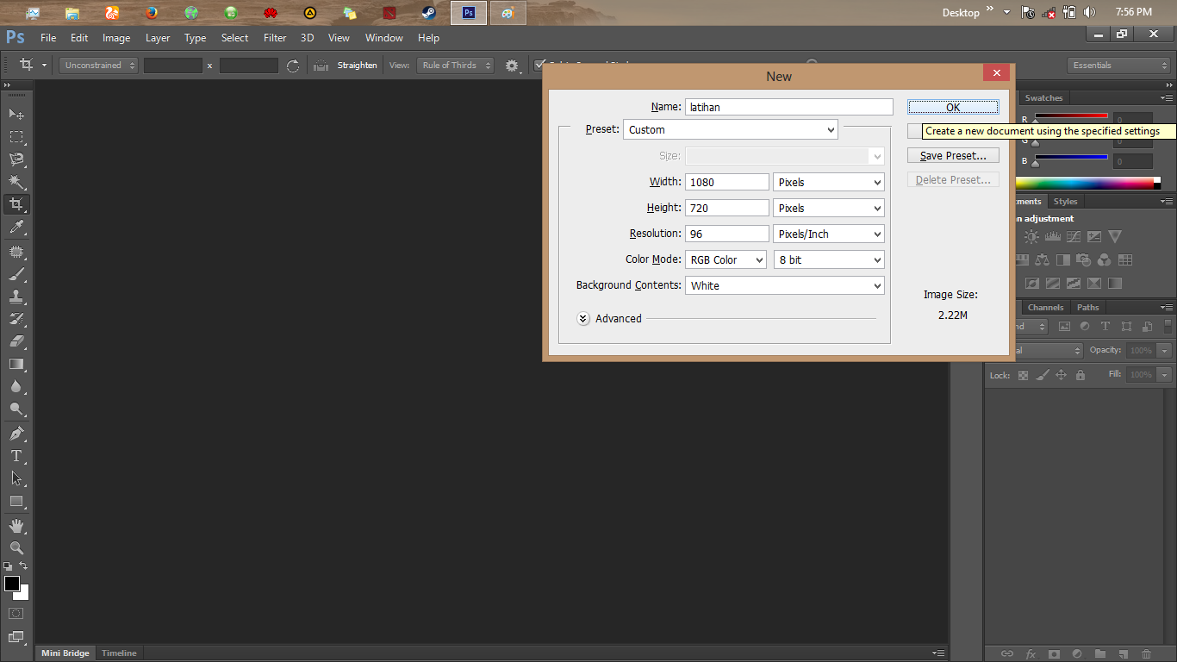Open the Filter menu
The height and width of the screenshot is (662, 1177).
tap(274, 37)
